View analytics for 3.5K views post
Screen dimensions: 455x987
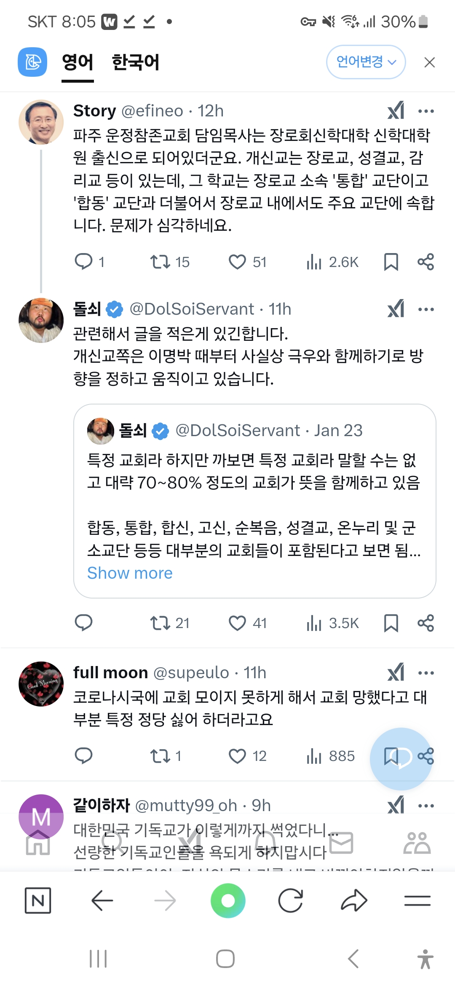(332, 623)
